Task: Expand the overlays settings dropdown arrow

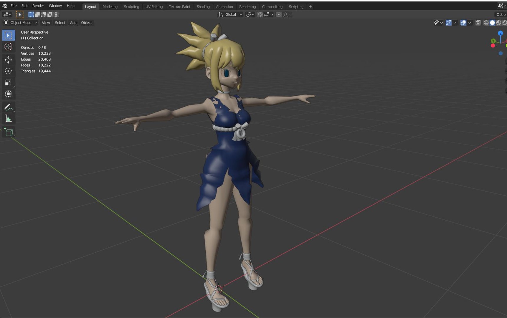Action: point(470,23)
